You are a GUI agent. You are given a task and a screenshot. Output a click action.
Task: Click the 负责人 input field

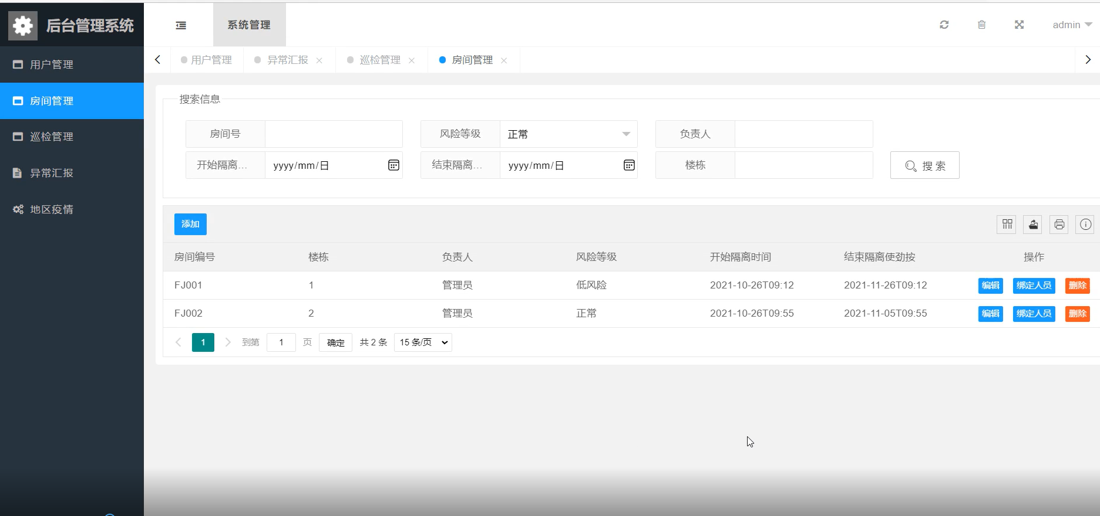pos(804,134)
